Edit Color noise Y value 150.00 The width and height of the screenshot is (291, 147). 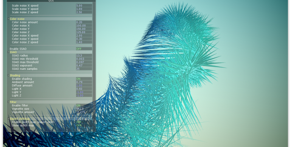tap(84, 29)
